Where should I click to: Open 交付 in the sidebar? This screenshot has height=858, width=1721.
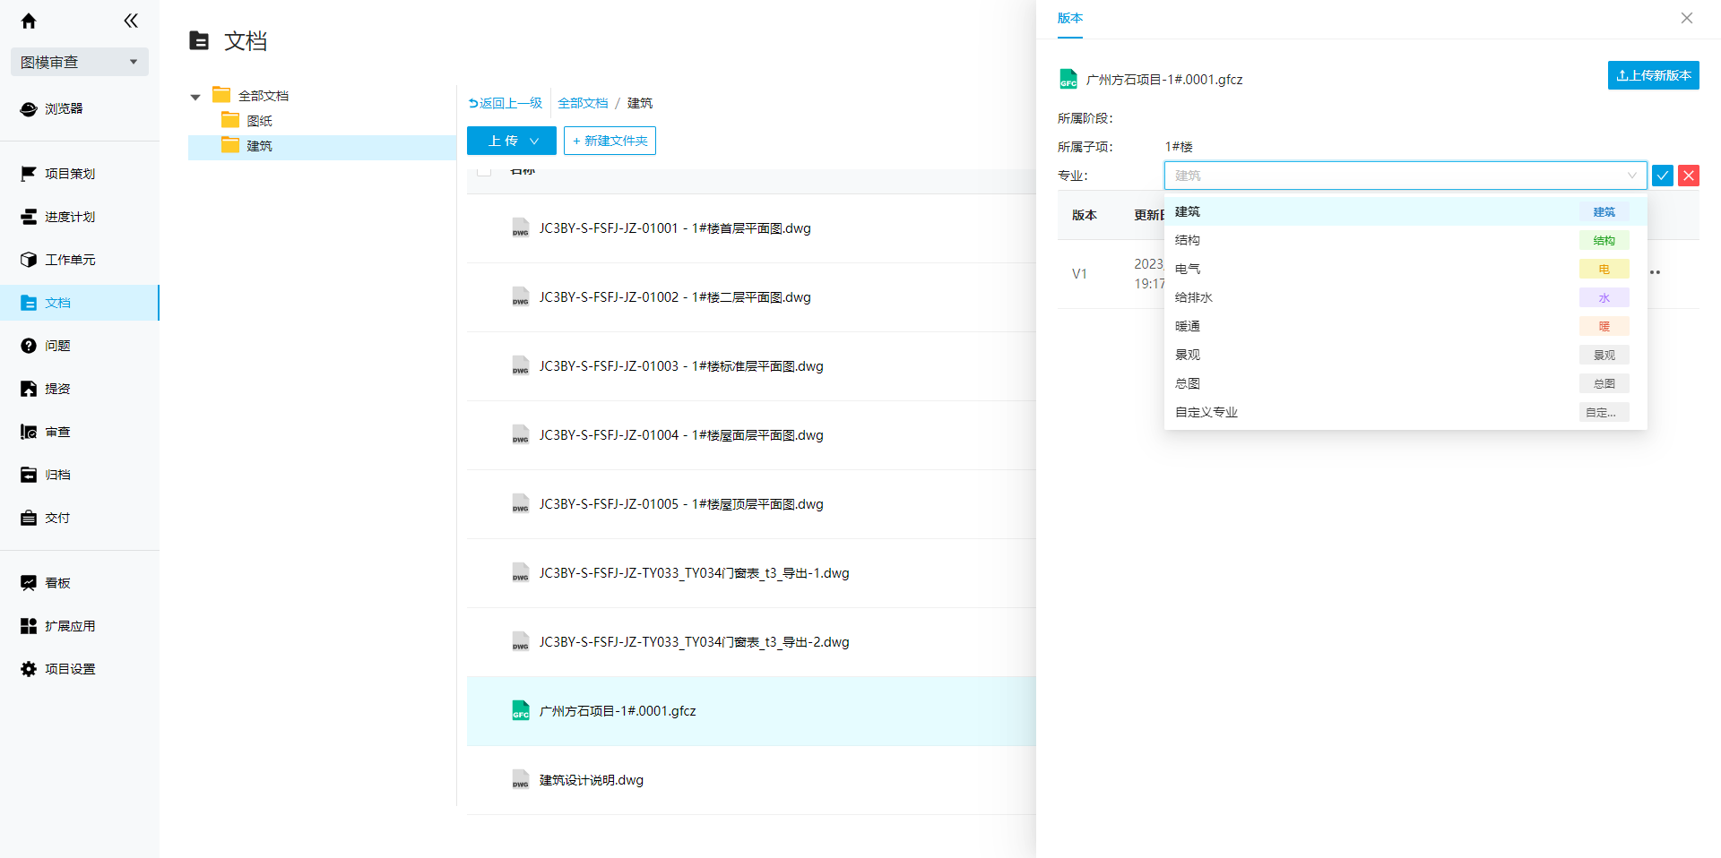pyautogui.click(x=80, y=518)
